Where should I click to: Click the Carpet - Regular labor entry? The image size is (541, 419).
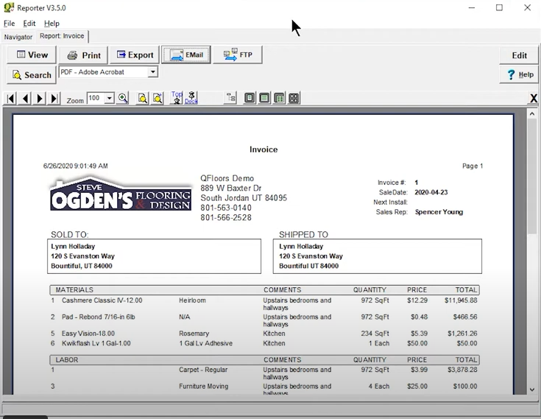(203, 370)
